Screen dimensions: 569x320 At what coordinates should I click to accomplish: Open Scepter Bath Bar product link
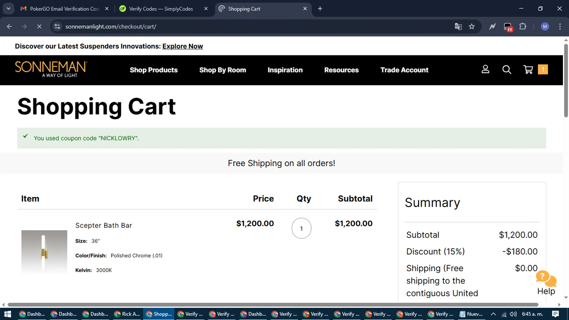point(104,225)
